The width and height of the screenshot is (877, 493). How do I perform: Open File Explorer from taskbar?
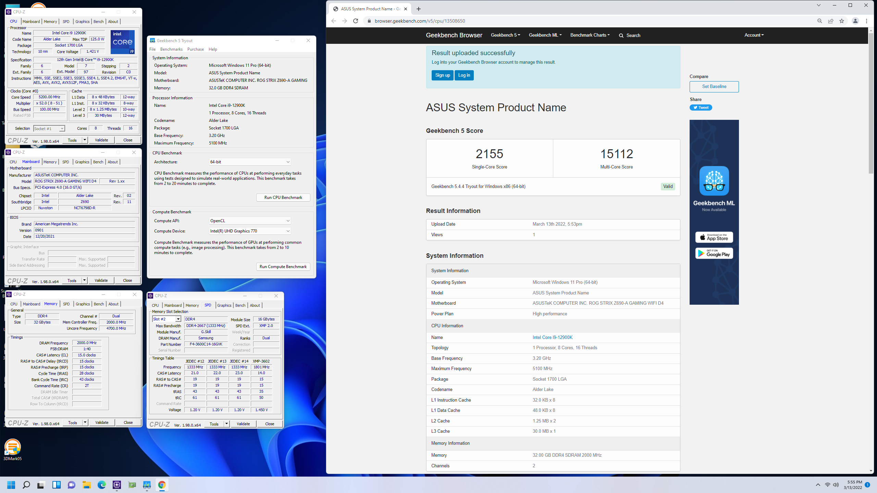pos(86,485)
